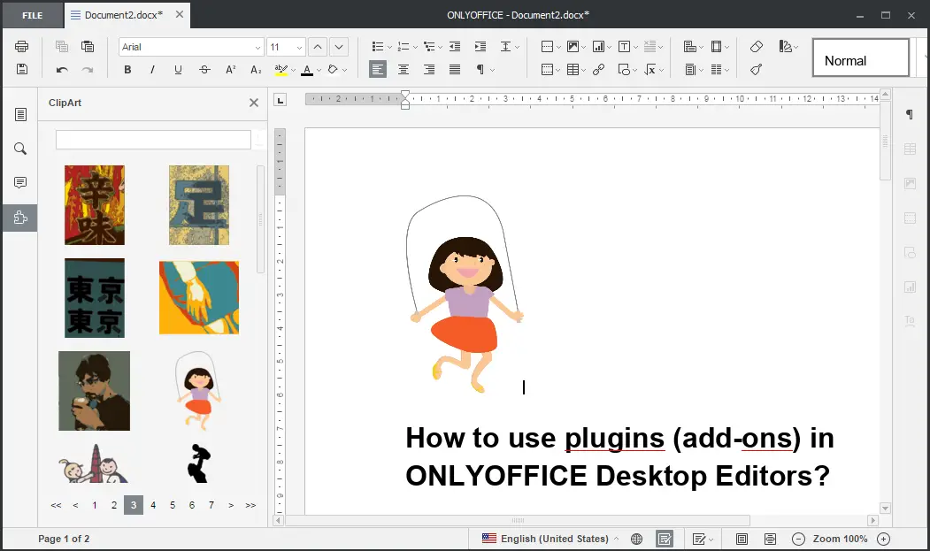This screenshot has width=930, height=551.
Task: Open the Search sidebar panel
Action: point(20,149)
